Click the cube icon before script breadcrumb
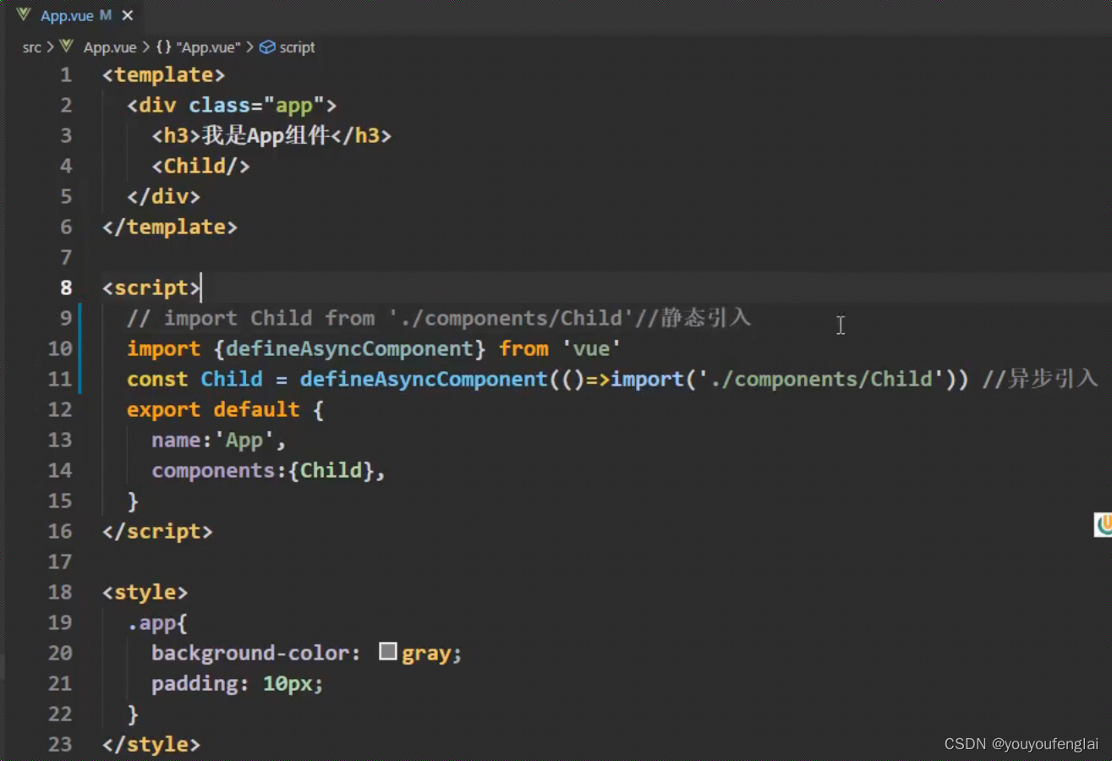 (267, 47)
